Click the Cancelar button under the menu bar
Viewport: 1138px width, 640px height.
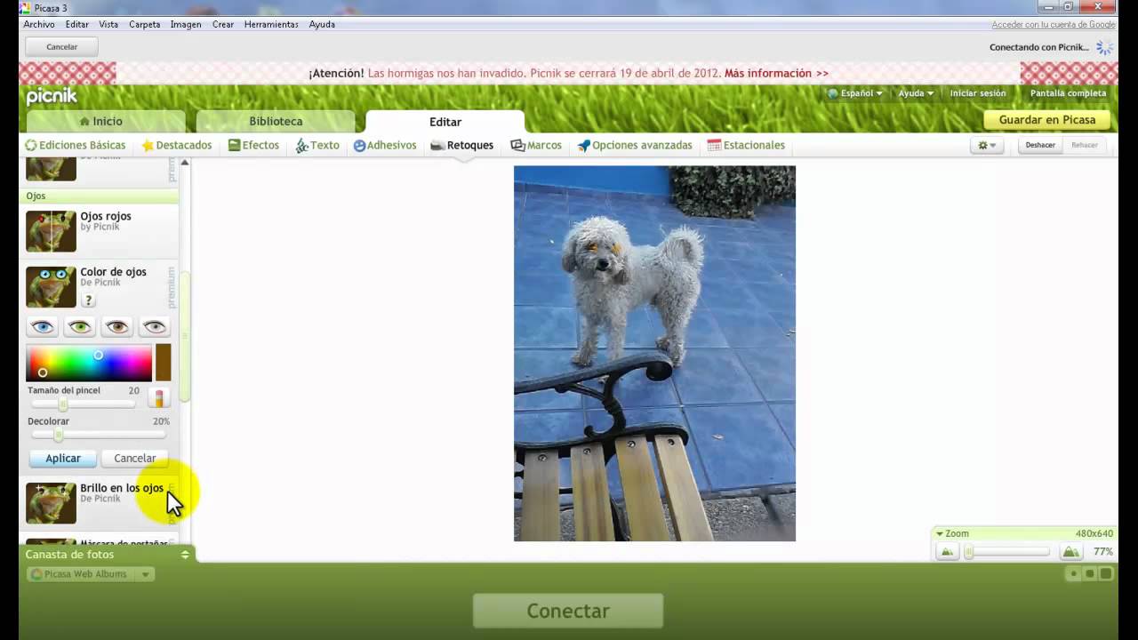point(61,47)
